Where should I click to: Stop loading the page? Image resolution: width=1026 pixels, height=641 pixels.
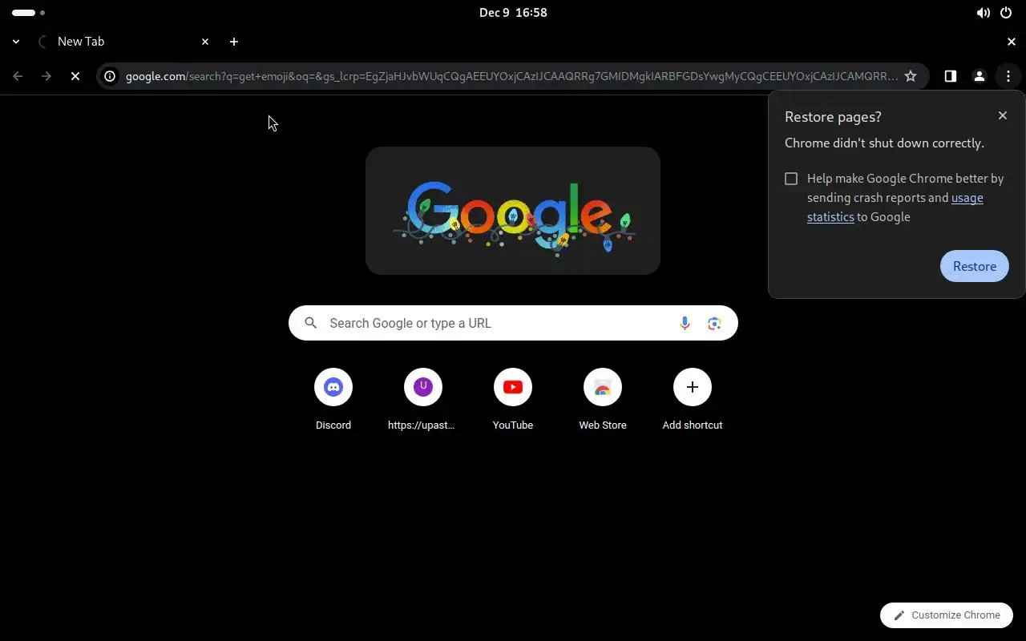(75, 76)
